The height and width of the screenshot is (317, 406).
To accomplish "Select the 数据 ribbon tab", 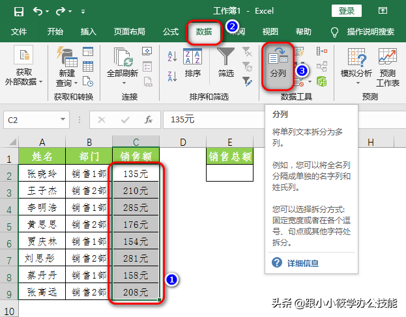I will (204, 32).
